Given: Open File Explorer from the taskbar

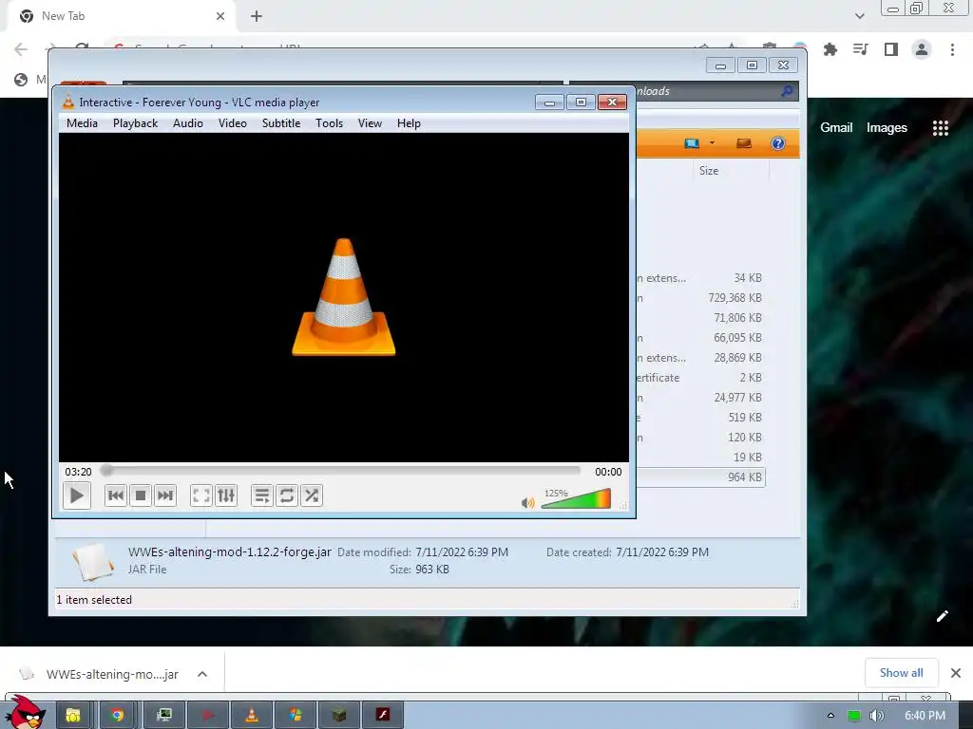Looking at the screenshot, I should point(73,715).
